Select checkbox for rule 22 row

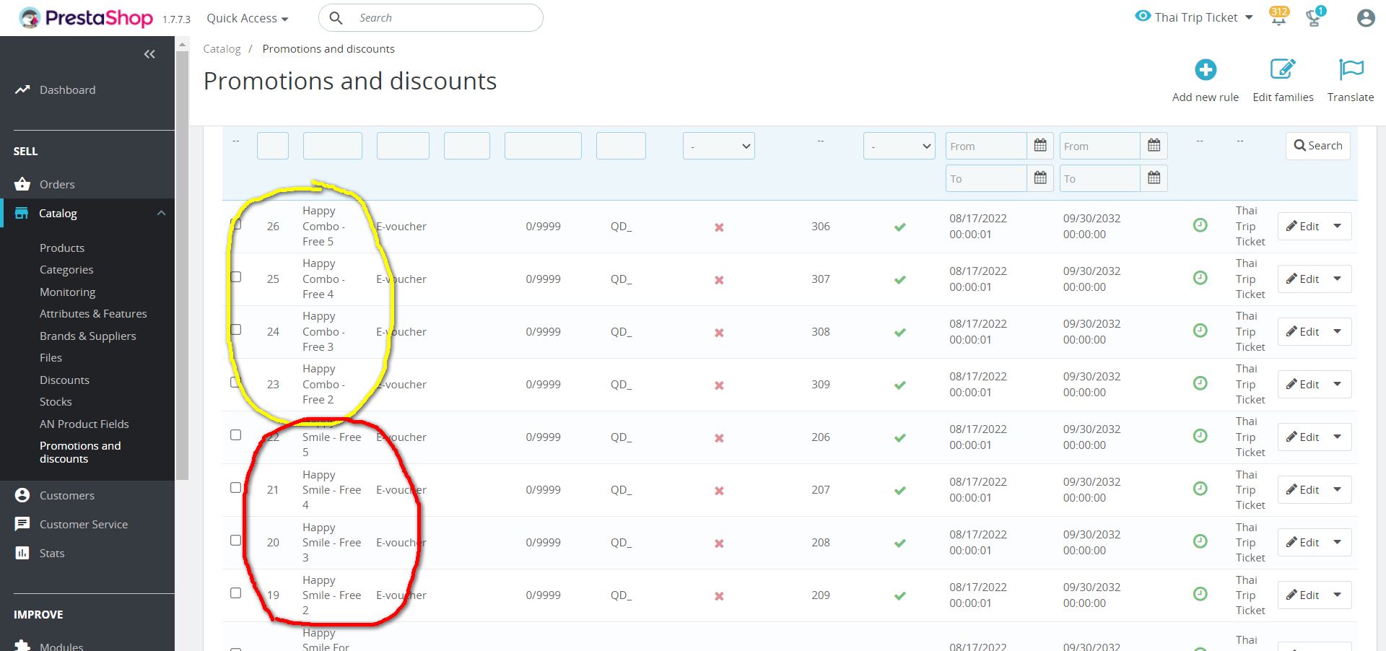[x=236, y=435]
